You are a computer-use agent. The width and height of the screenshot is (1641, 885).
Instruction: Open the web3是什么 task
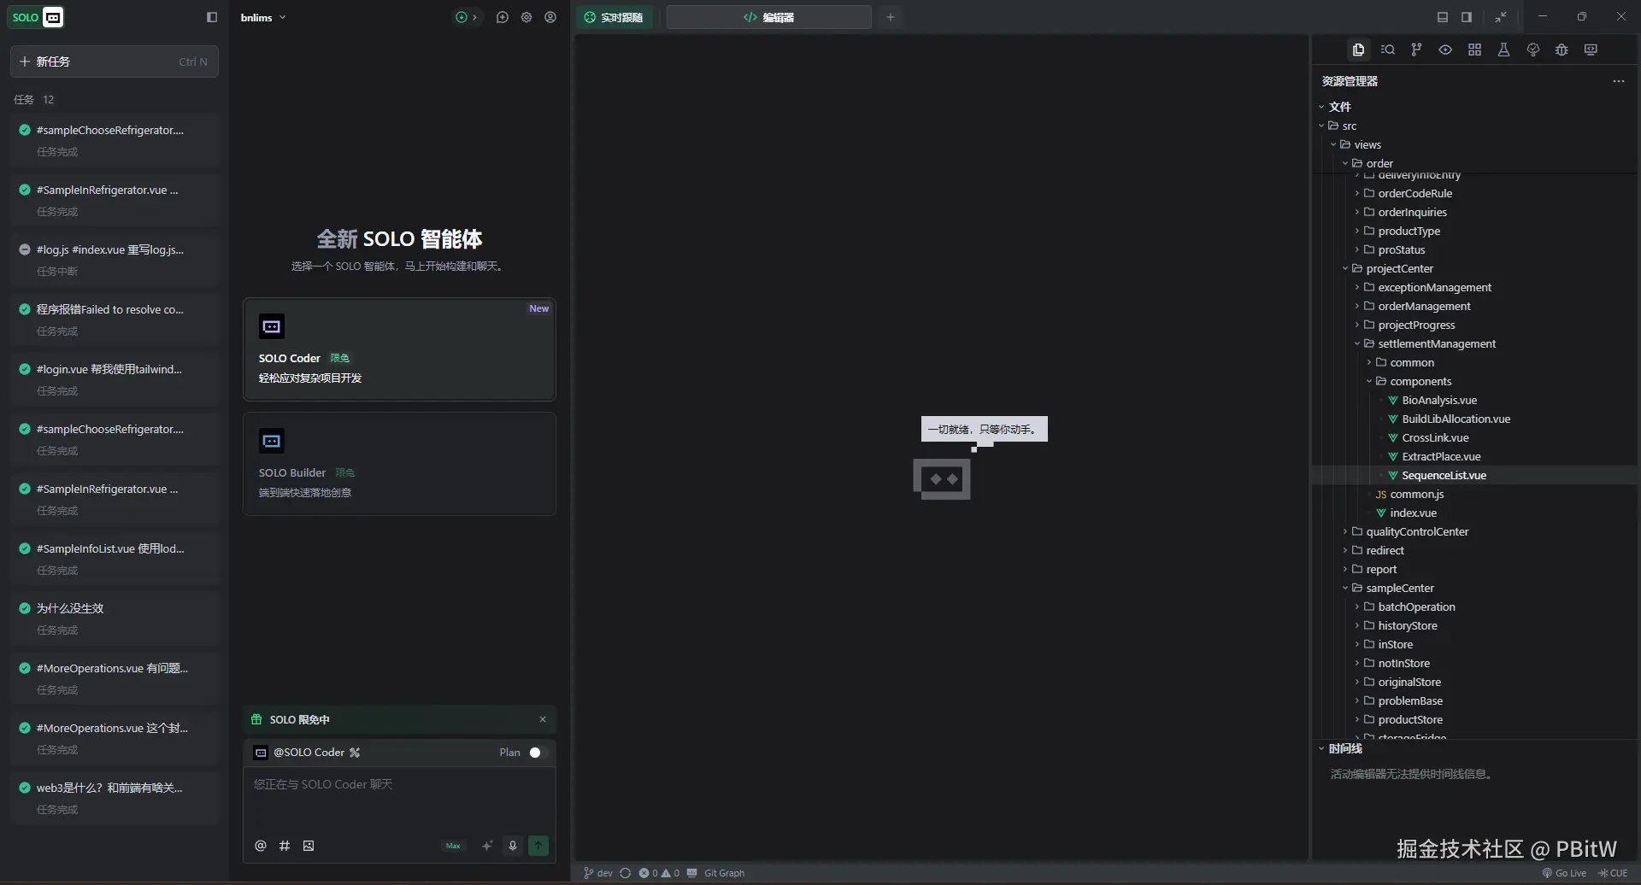[115, 798]
